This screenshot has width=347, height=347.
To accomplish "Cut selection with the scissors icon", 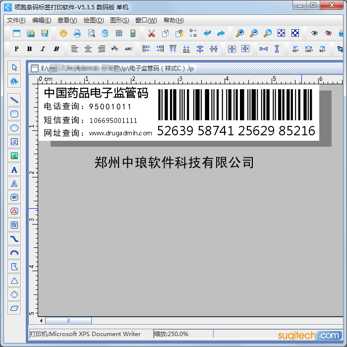I will pos(151,33).
